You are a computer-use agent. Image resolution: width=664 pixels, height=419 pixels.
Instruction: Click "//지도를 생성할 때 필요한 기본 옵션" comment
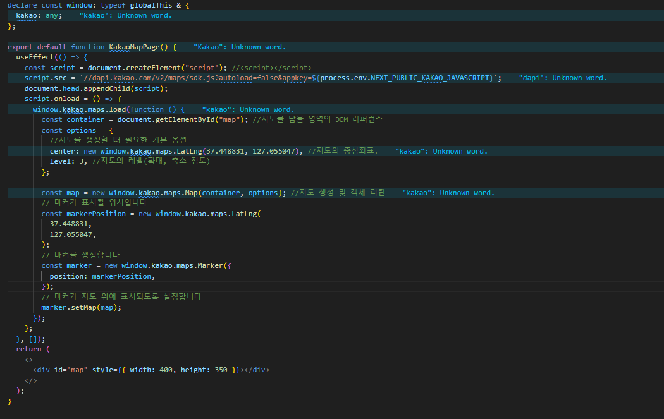pyautogui.click(x=118, y=140)
